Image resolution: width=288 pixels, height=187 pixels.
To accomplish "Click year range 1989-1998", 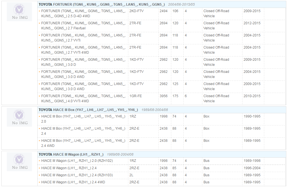I will coord(252,161).
